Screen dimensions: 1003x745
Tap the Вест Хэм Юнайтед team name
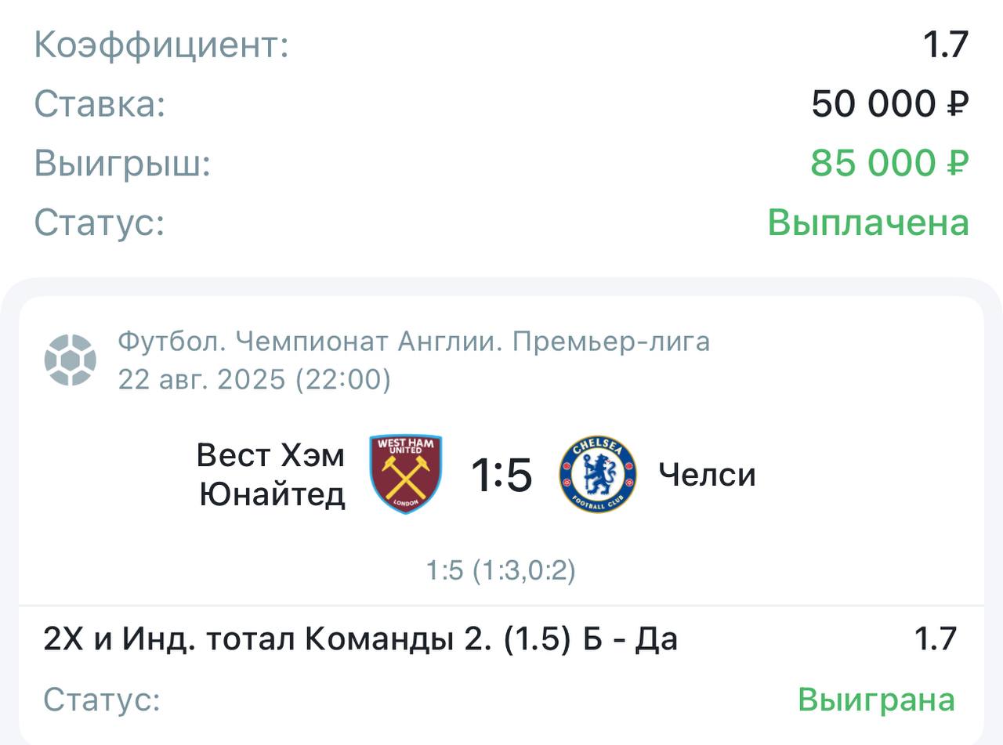(271, 475)
